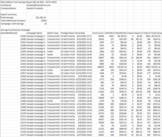
Task: Click the Postage Name column header
Action: point(68,33)
